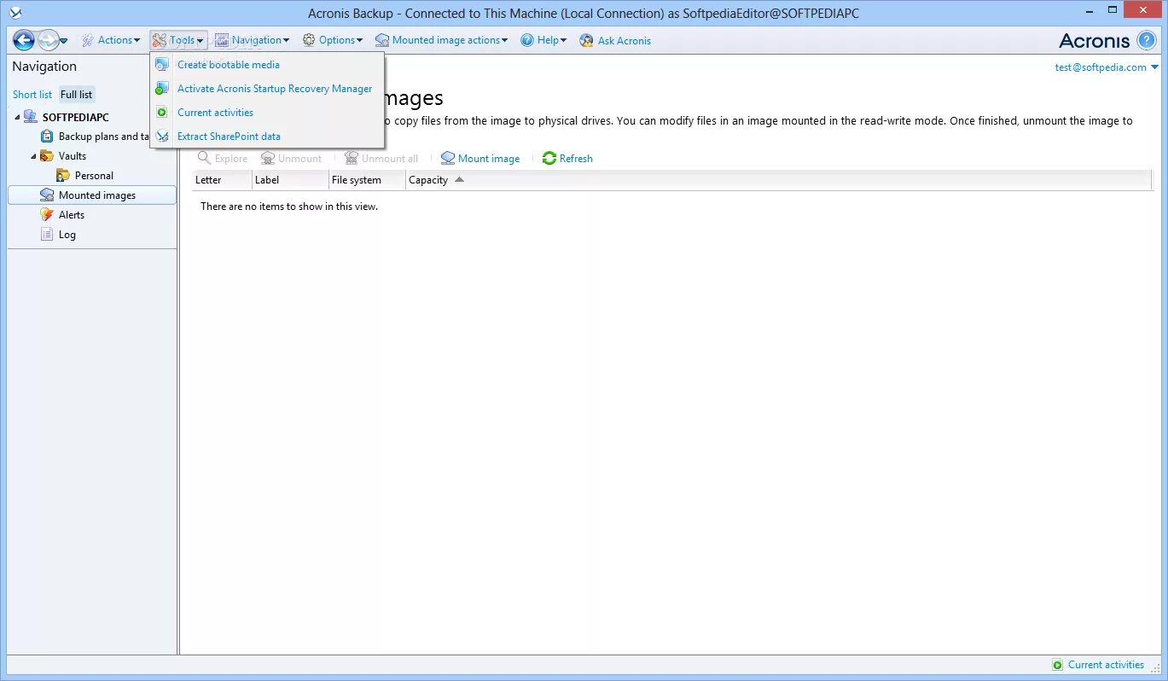Image resolution: width=1168 pixels, height=681 pixels.
Task: Click the green Refresh arrows icon
Action: coord(549,159)
